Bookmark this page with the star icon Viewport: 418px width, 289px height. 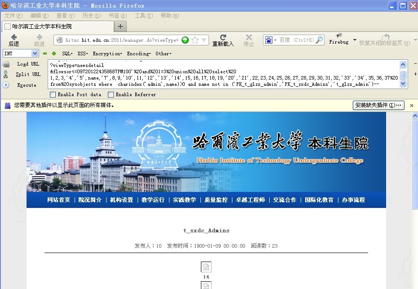pyautogui.click(x=195, y=40)
